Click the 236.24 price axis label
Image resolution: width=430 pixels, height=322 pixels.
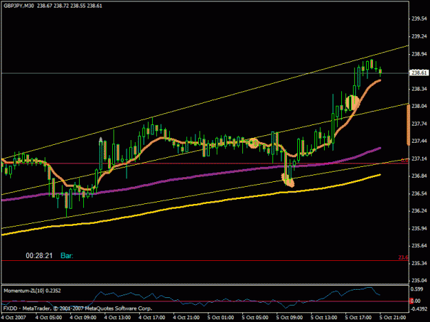[x=419, y=211]
